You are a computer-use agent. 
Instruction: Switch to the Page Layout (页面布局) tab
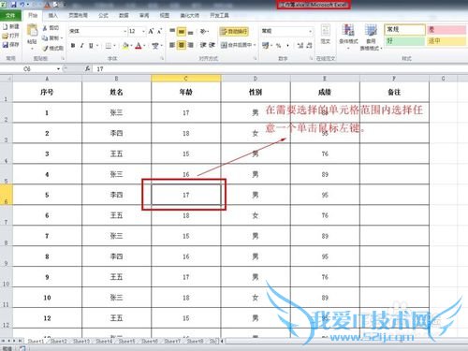(x=78, y=15)
